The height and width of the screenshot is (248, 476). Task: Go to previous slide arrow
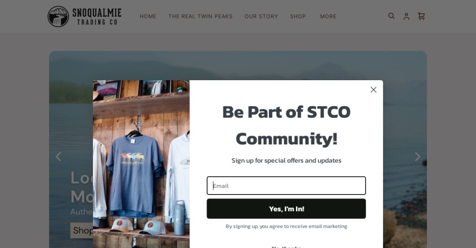click(x=58, y=157)
